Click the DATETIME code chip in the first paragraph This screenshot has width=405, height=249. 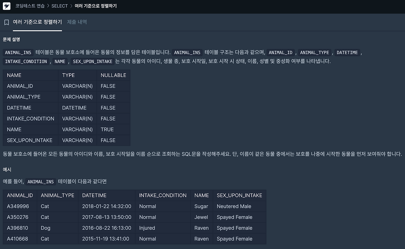(x=347, y=52)
